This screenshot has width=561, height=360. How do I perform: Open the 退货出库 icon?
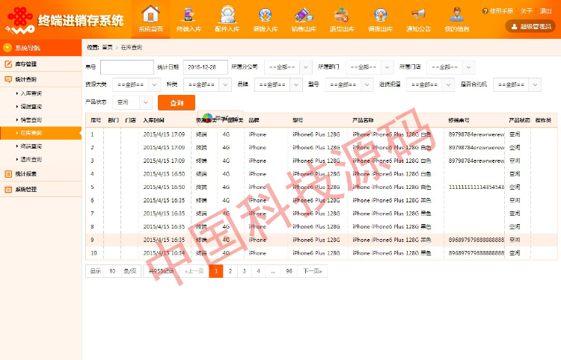click(x=342, y=15)
